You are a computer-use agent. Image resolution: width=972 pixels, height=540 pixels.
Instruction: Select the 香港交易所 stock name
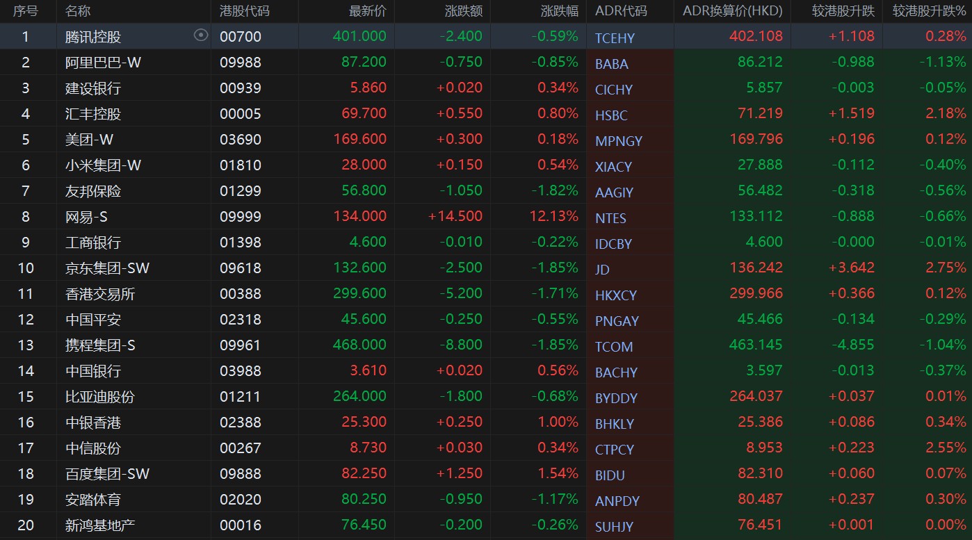[x=100, y=294]
